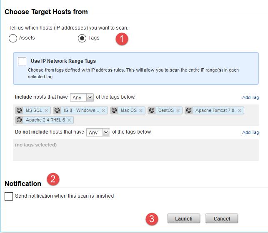Click the Apache 2.4 RHEL 6 label

click(45, 120)
